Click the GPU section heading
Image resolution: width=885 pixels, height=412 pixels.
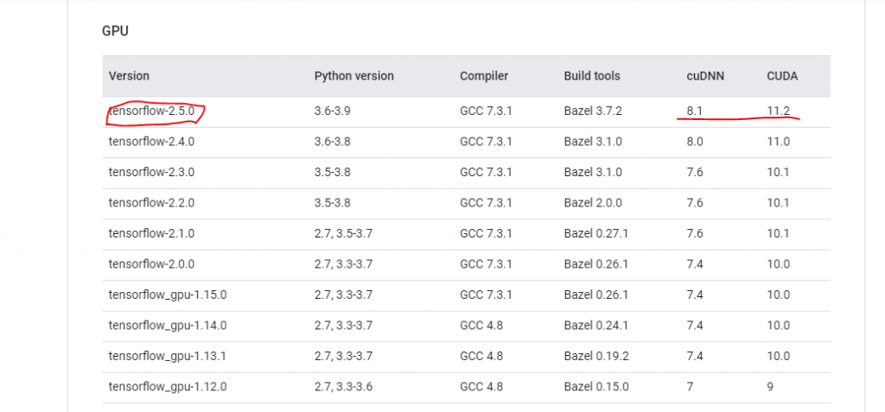coord(115,31)
